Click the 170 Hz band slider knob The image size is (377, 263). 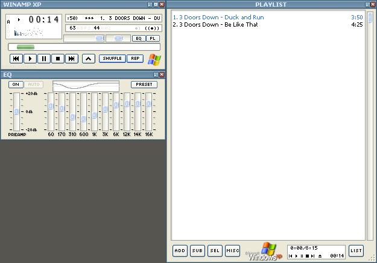click(x=62, y=108)
